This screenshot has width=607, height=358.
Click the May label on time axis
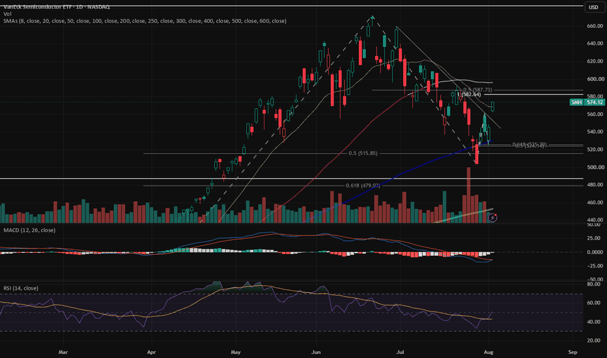(x=235, y=352)
